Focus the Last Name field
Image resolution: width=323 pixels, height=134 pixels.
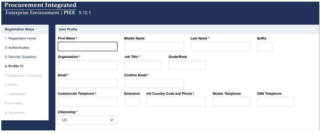click(x=220, y=47)
